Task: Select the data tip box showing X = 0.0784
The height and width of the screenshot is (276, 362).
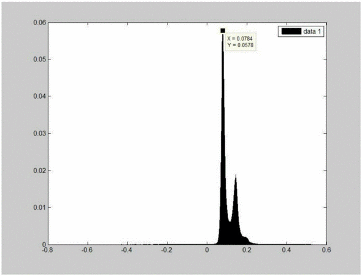Action: pos(241,42)
